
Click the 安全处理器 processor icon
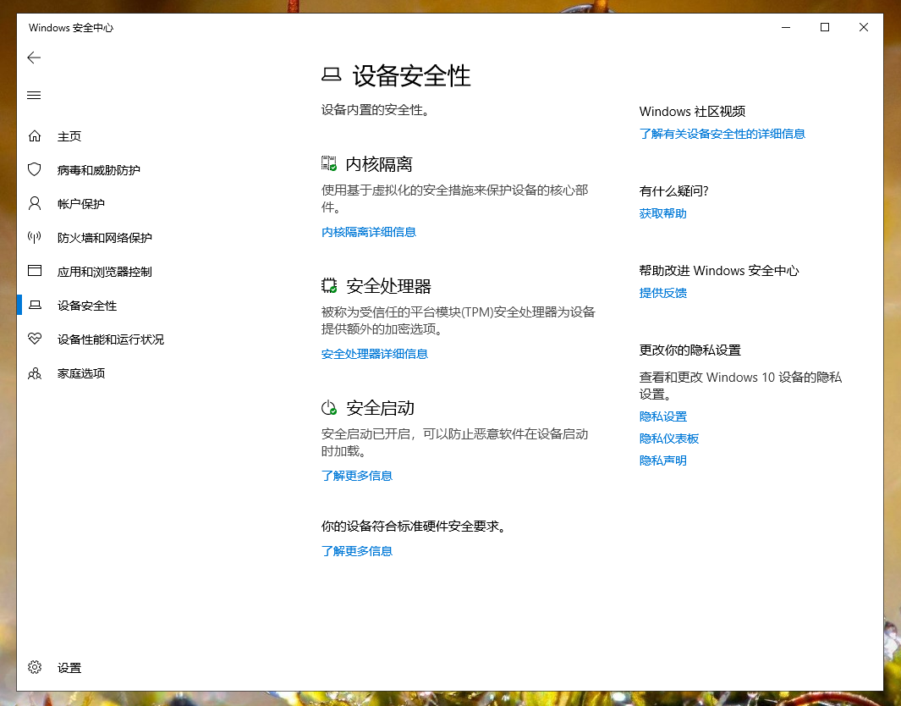(x=329, y=286)
